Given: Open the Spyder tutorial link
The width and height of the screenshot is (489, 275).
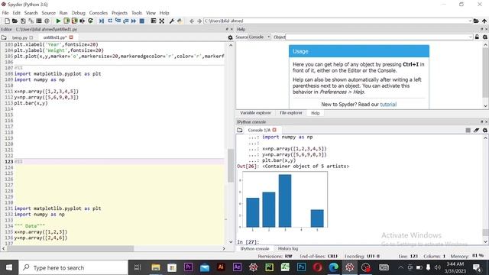Looking at the screenshot, I should tap(388, 105).
